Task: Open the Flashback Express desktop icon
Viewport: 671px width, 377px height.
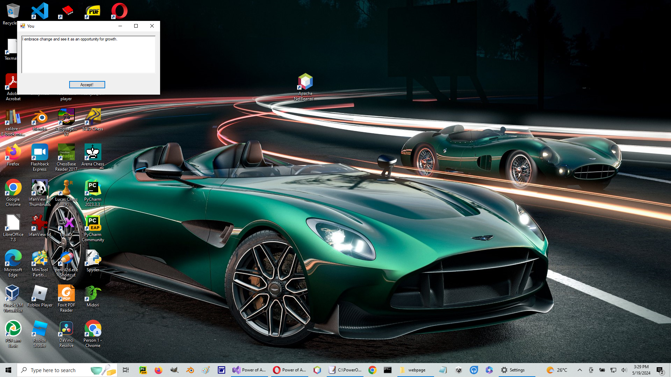Action: [40, 157]
